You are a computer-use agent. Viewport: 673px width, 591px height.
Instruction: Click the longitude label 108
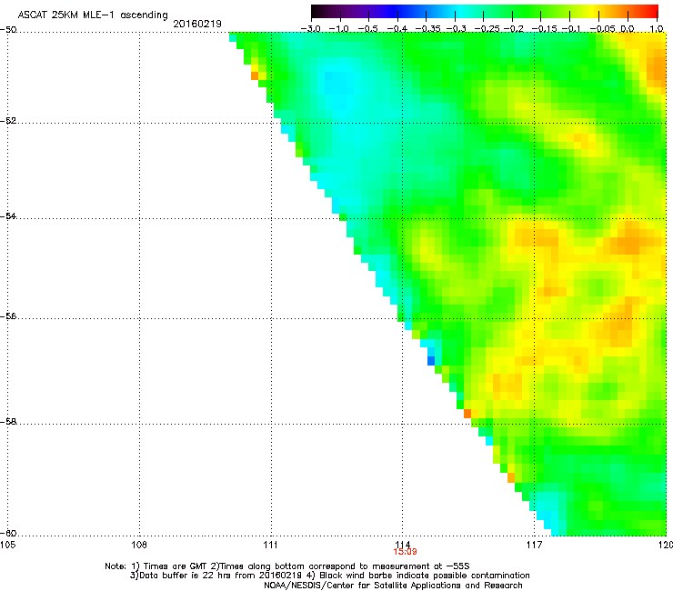139,545
